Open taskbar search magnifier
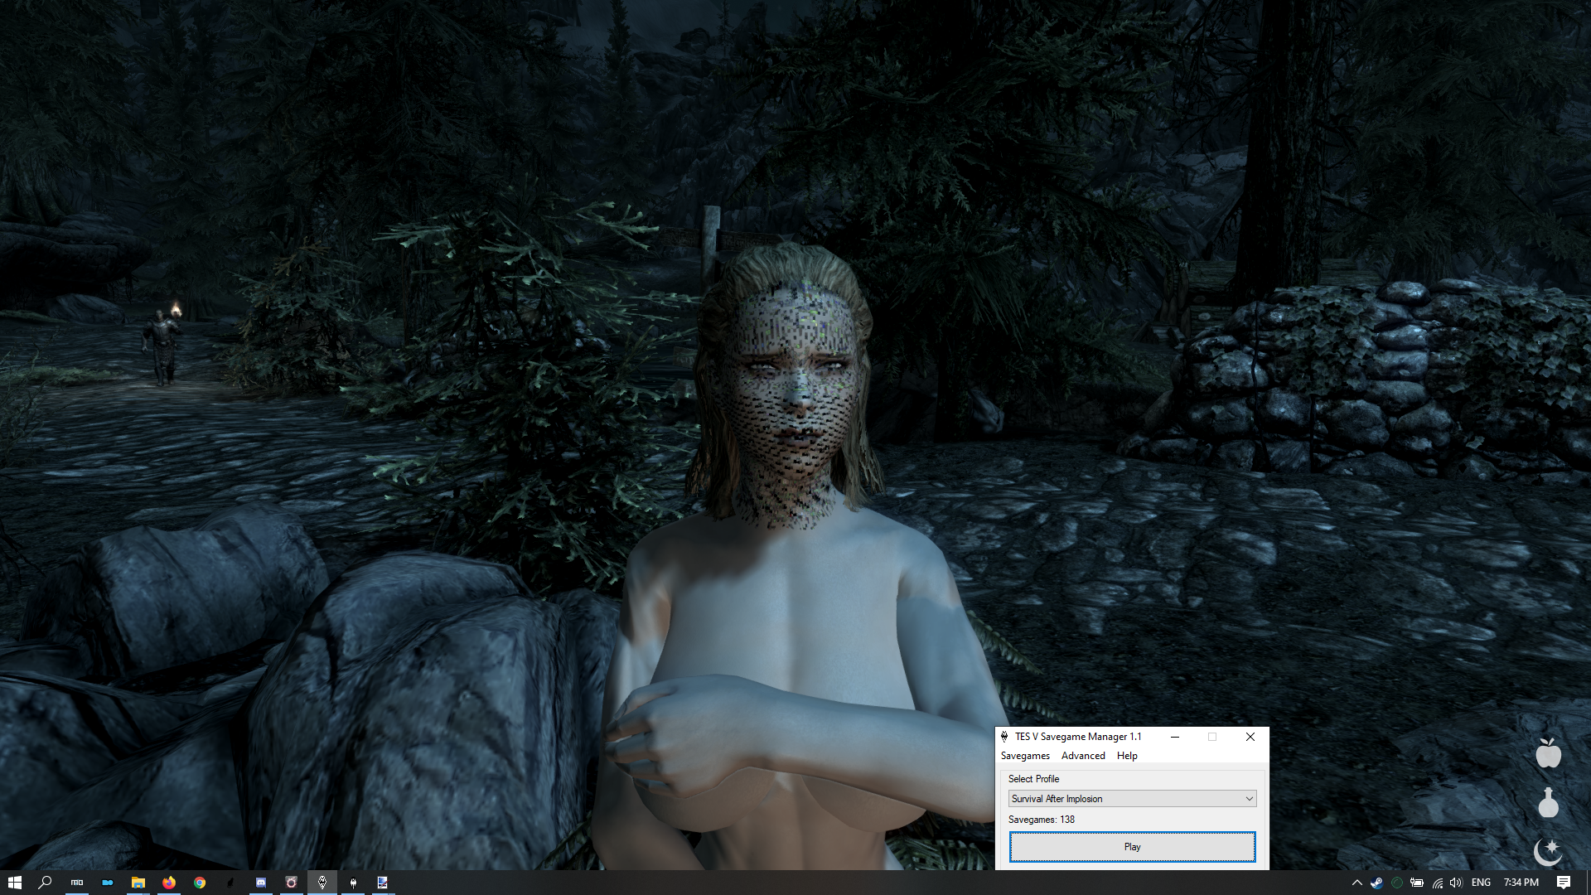The width and height of the screenshot is (1591, 895). pyautogui.click(x=46, y=883)
